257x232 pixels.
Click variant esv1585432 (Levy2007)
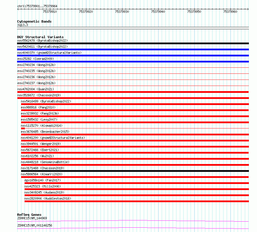39,119
